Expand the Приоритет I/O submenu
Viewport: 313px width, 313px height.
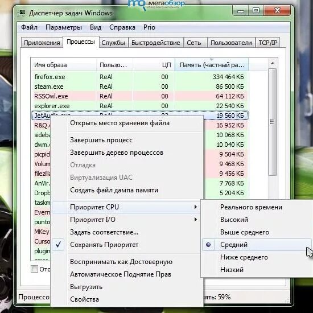(x=126, y=220)
